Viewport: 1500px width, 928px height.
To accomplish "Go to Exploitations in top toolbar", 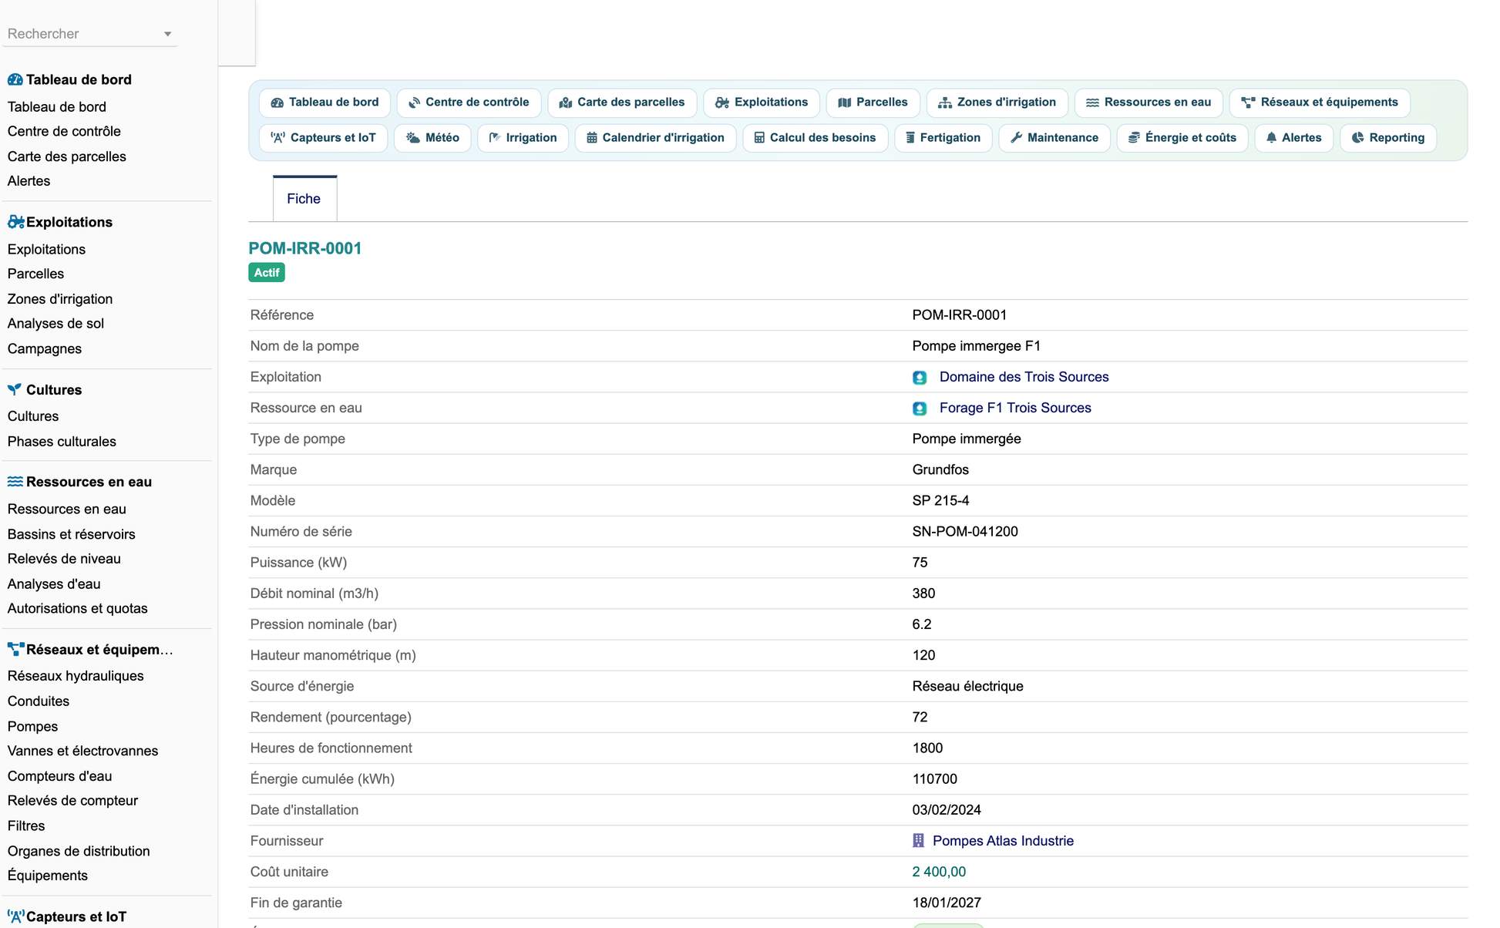I will click(x=762, y=103).
